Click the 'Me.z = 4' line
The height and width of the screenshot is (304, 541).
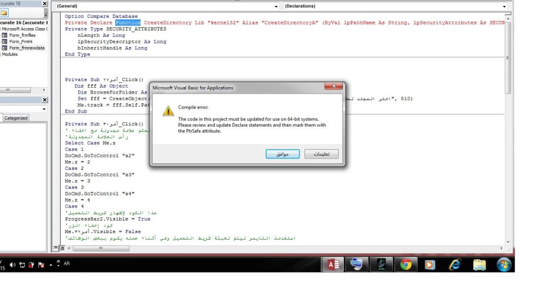[77, 200]
